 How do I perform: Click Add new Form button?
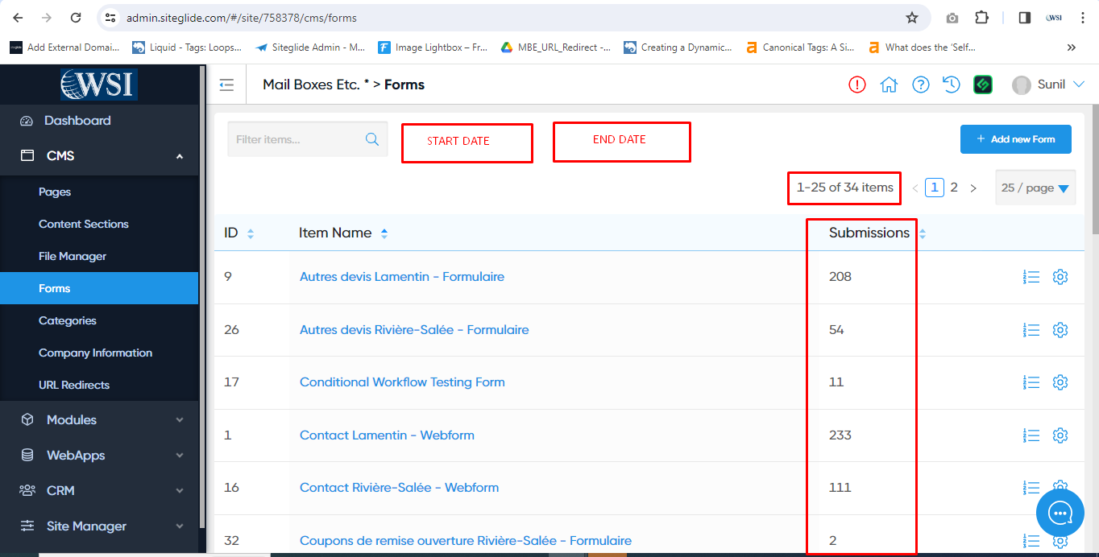(x=1015, y=139)
